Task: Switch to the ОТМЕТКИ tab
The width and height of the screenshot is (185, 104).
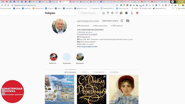Action: click(x=114, y=72)
